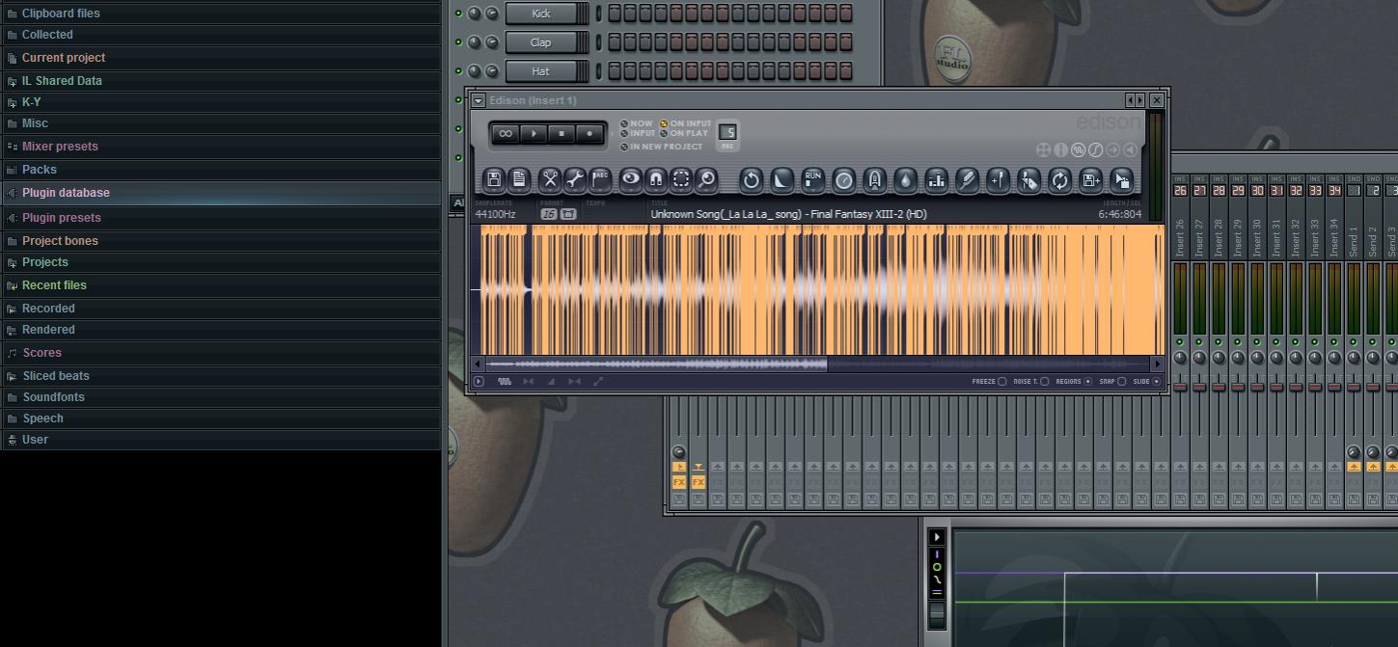Toggle Edison's loop (infinity) button
1398x647 pixels.
[506, 134]
